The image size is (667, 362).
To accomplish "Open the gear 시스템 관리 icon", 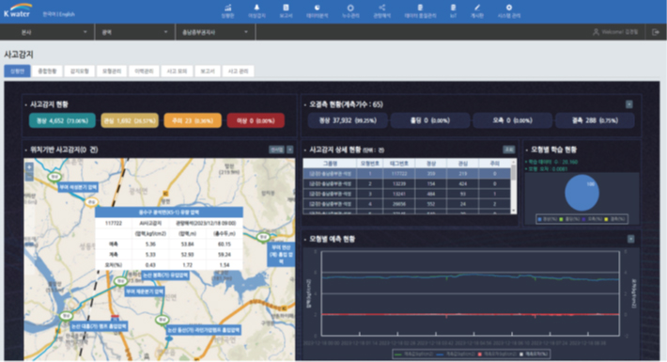I will click(x=509, y=8).
